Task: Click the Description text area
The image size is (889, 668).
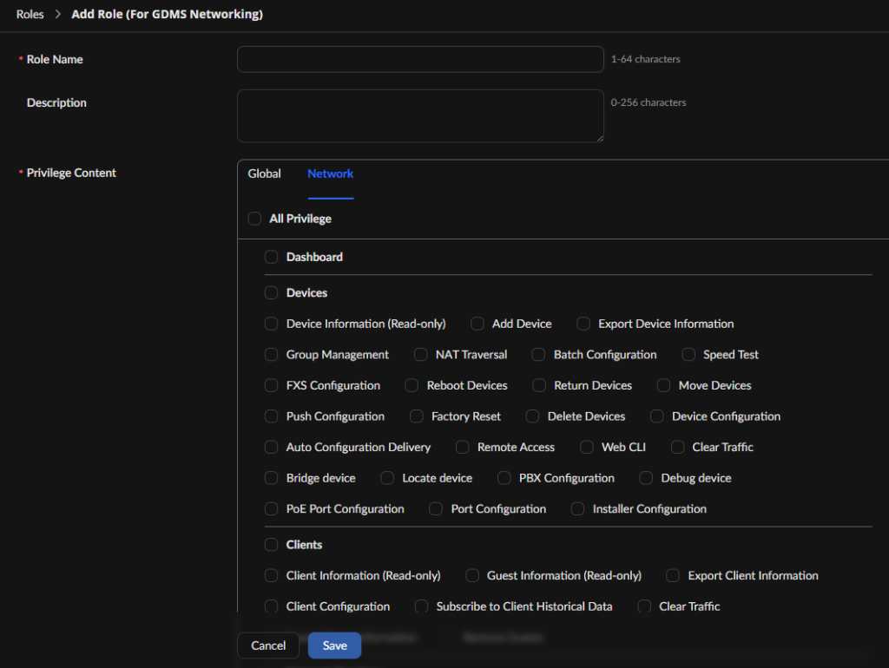Action: click(x=420, y=115)
